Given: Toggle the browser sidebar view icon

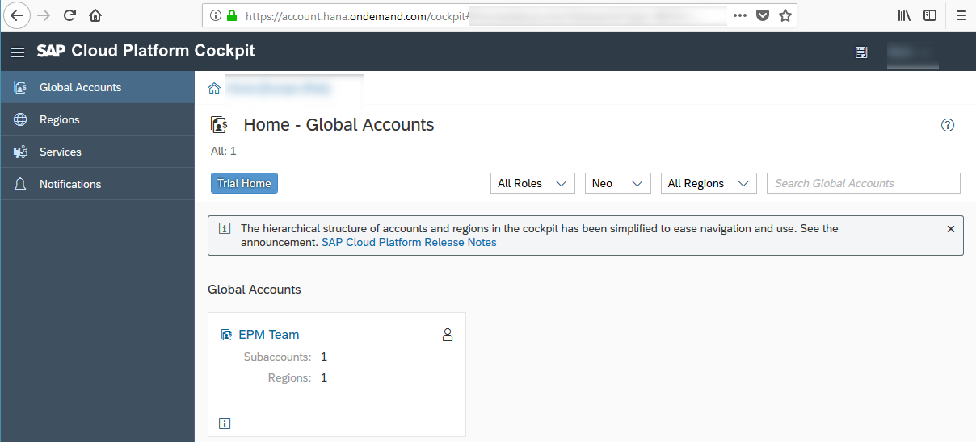Looking at the screenshot, I should (930, 15).
